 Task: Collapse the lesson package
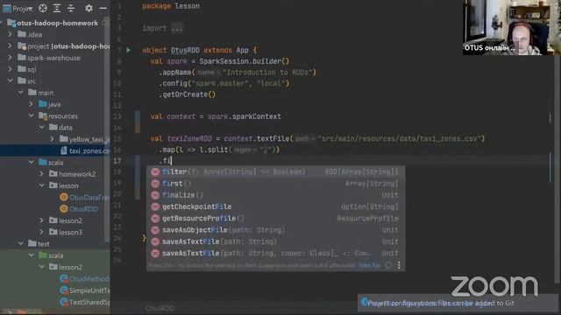(42, 185)
